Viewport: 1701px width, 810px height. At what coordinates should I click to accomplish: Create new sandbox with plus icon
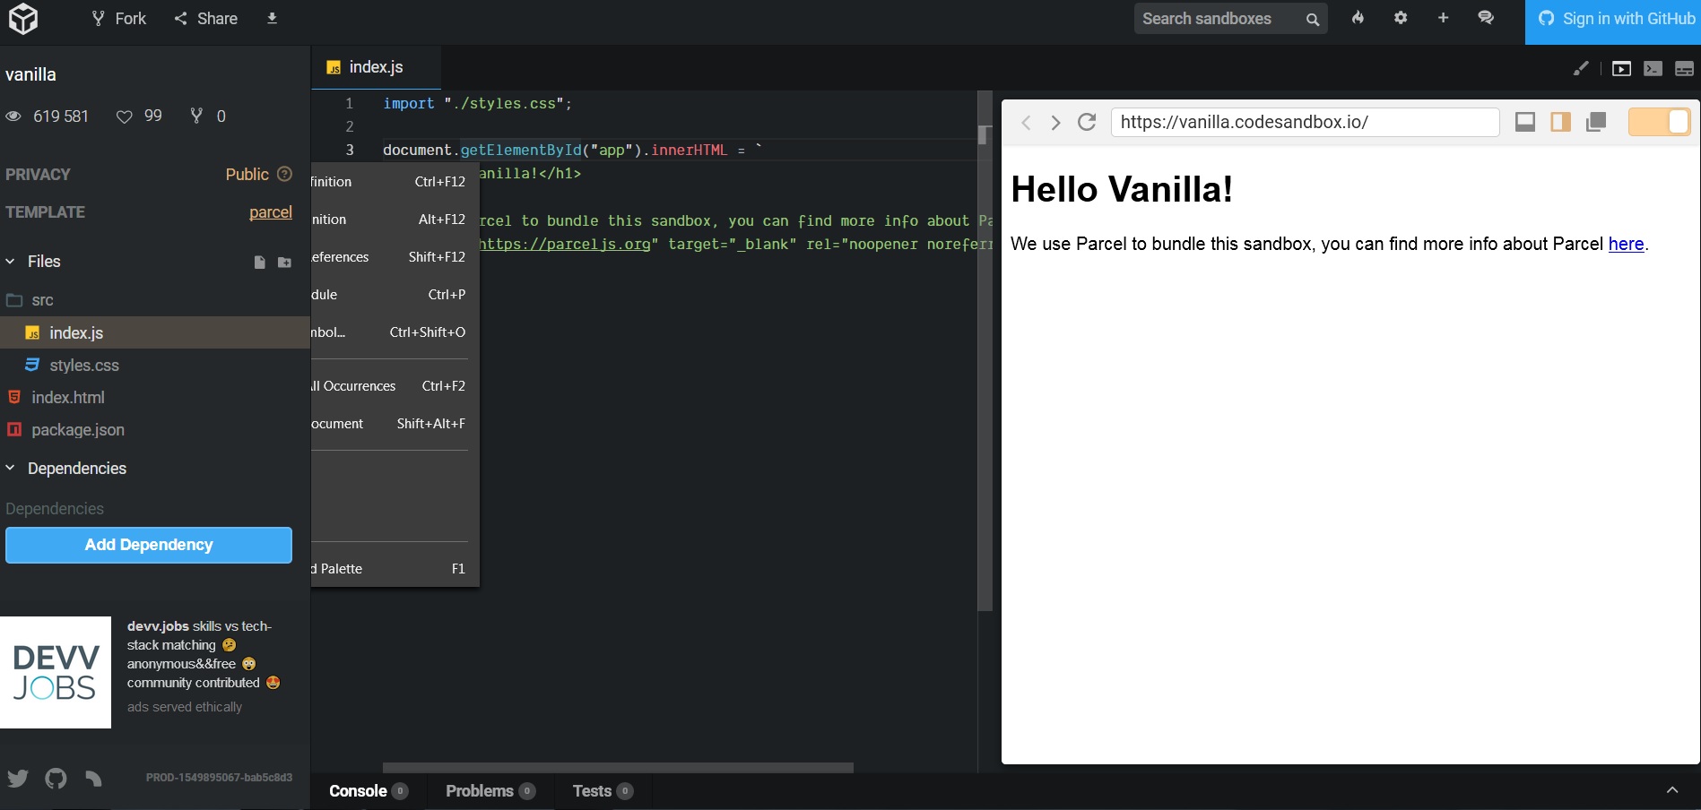coord(1443,18)
